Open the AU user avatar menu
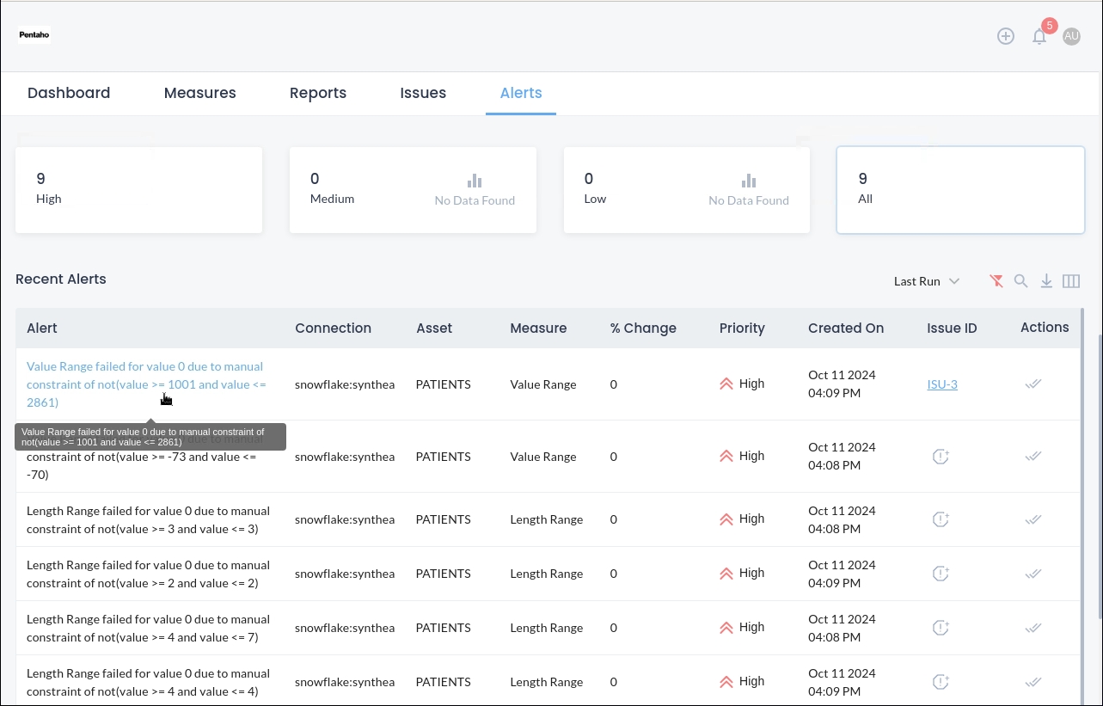The width and height of the screenshot is (1103, 706). (1071, 36)
